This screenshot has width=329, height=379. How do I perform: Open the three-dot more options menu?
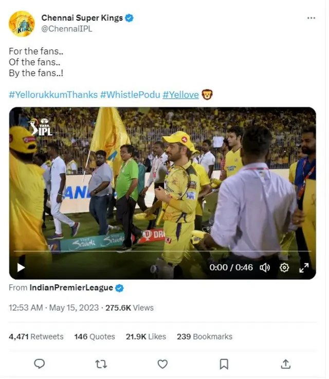[311, 18]
